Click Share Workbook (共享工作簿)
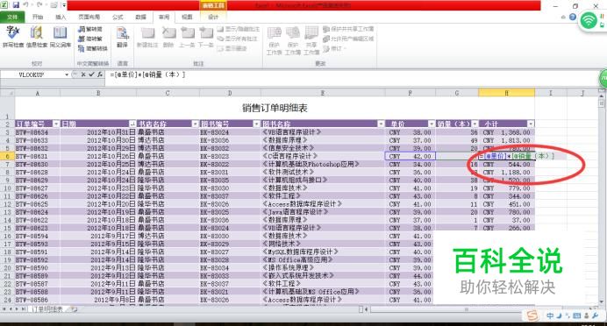Screen dimensions: 607x326 click(311, 40)
